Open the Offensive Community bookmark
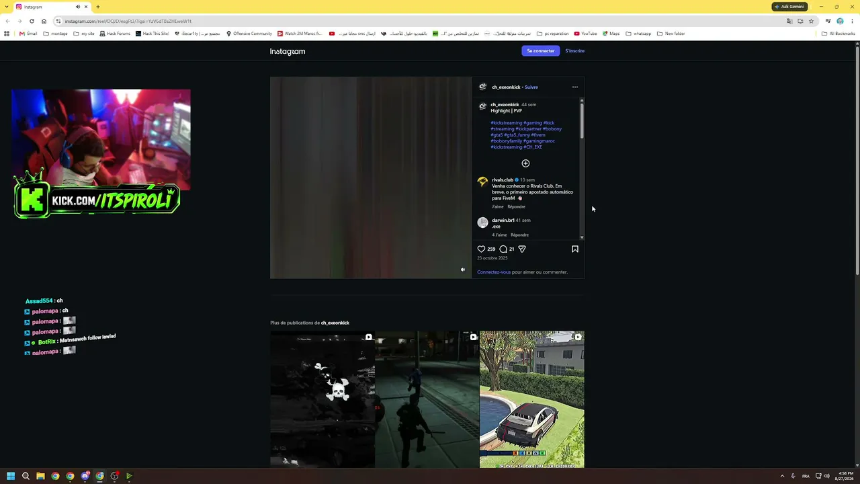The height and width of the screenshot is (484, 860). click(249, 34)
